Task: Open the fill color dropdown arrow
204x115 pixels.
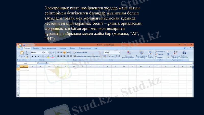Action: coord(50,56)
